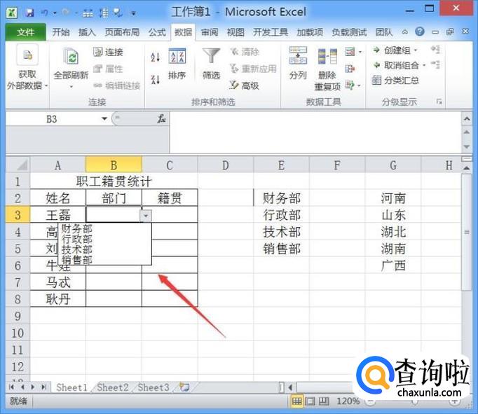Switch to View tab
Viewport: 478px width, 414px height.
point(235,32)
